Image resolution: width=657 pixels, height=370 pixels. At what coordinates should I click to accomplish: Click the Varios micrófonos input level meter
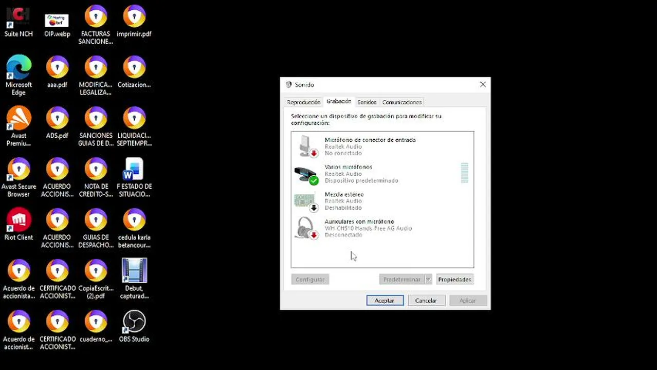tap(465, 173)
